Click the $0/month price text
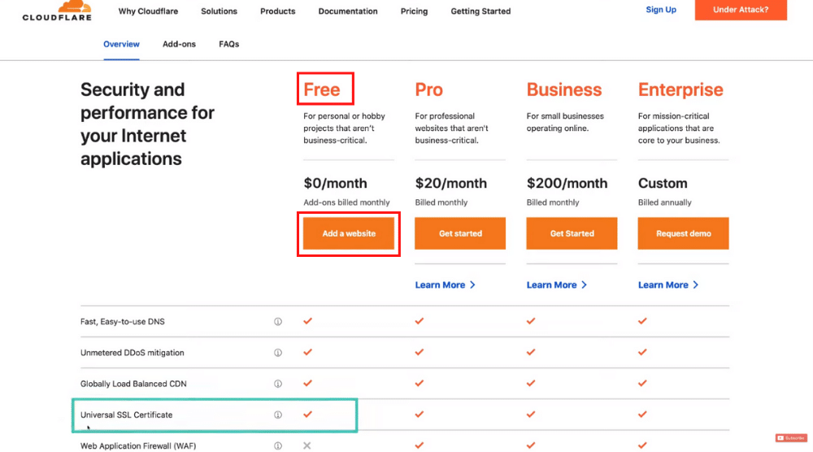Image resolution: width=813 pixels, height=452 pixels. [336, 184]
